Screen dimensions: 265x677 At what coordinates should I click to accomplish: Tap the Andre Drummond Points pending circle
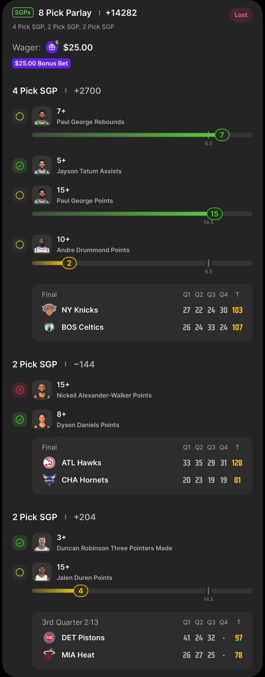[20, 245]
